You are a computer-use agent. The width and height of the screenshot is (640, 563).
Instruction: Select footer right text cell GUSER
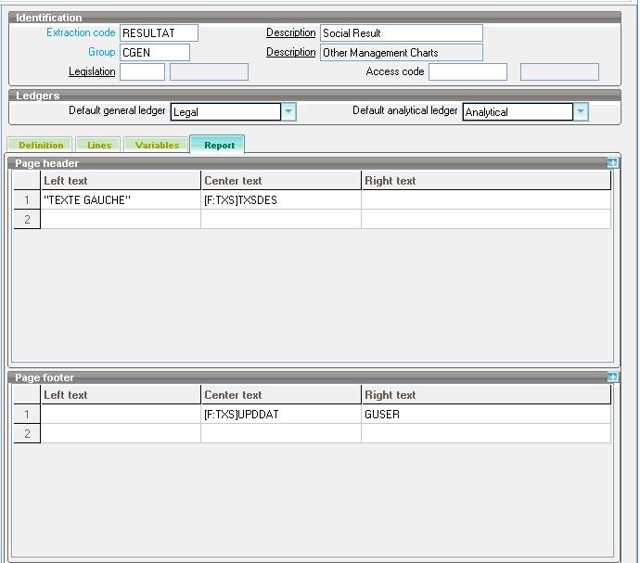coord(486,415)
